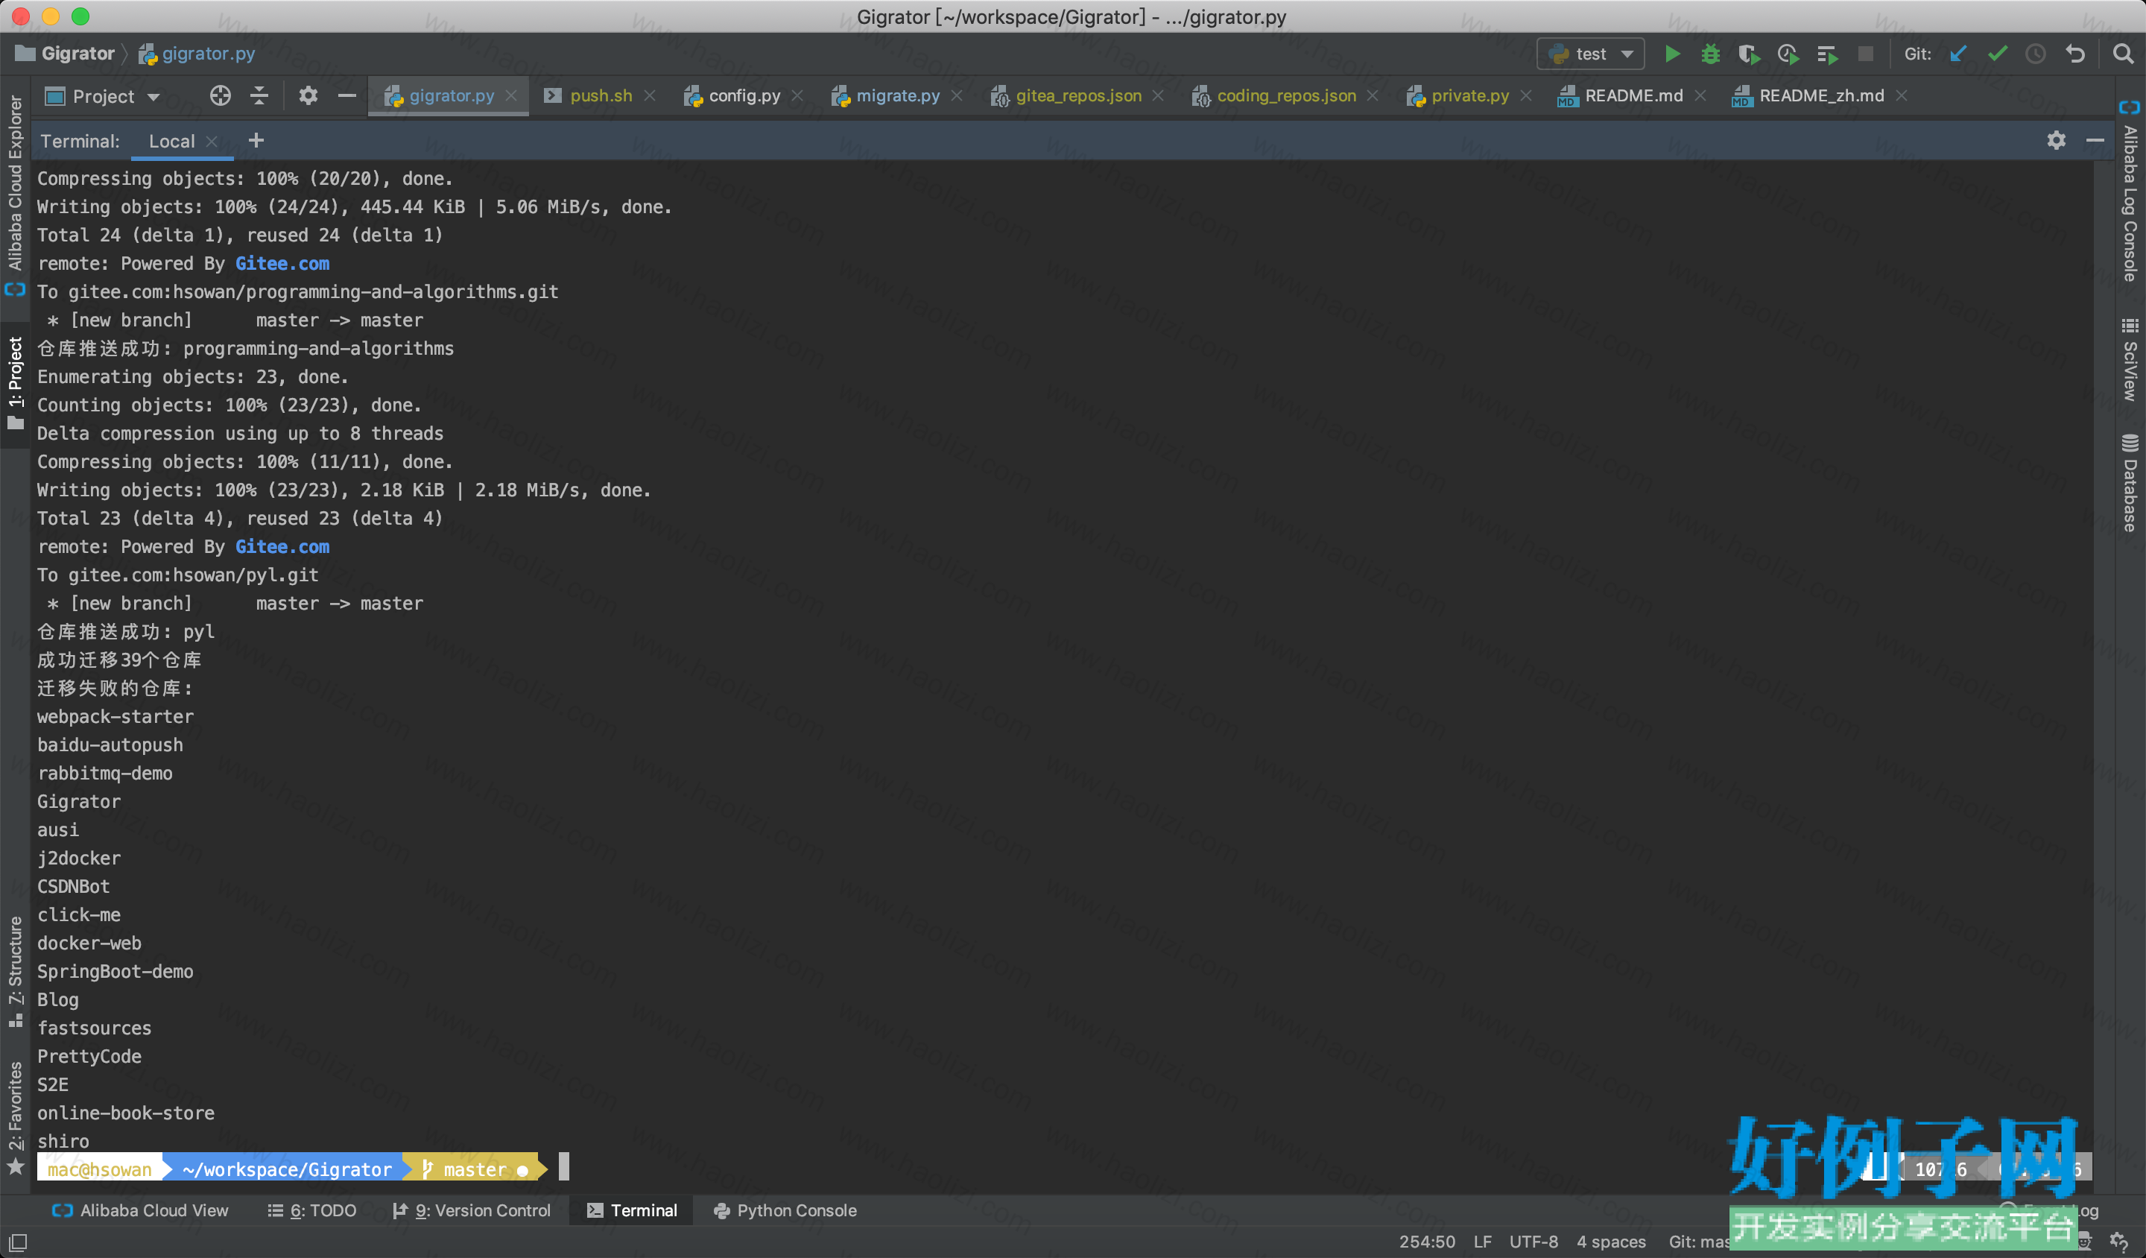Update project from Git
Screen dimensions: 2146x1258
pyautogui.click(x=1957, y=54)
